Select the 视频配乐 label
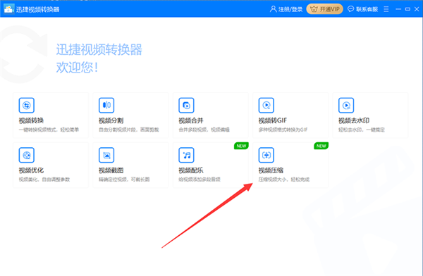Screen dimensions: 423x276 pos(191,170)
